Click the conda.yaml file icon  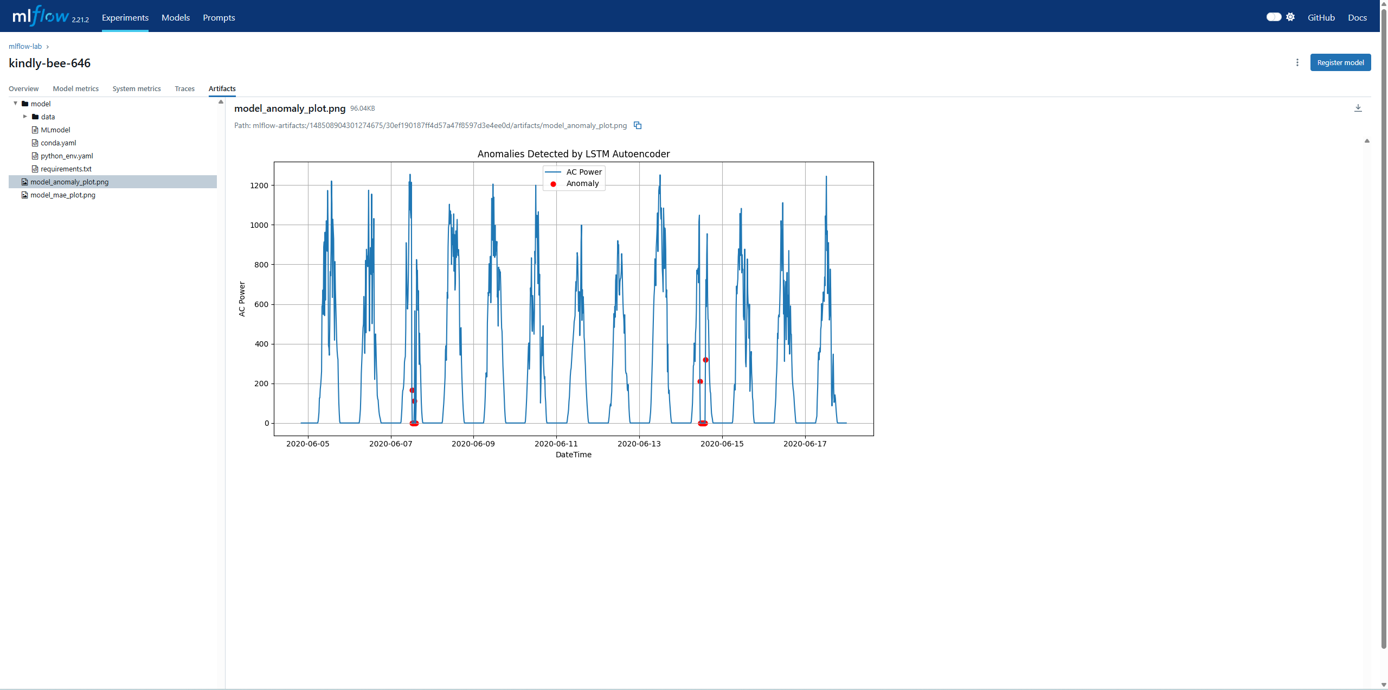click(x=35, y=143)
